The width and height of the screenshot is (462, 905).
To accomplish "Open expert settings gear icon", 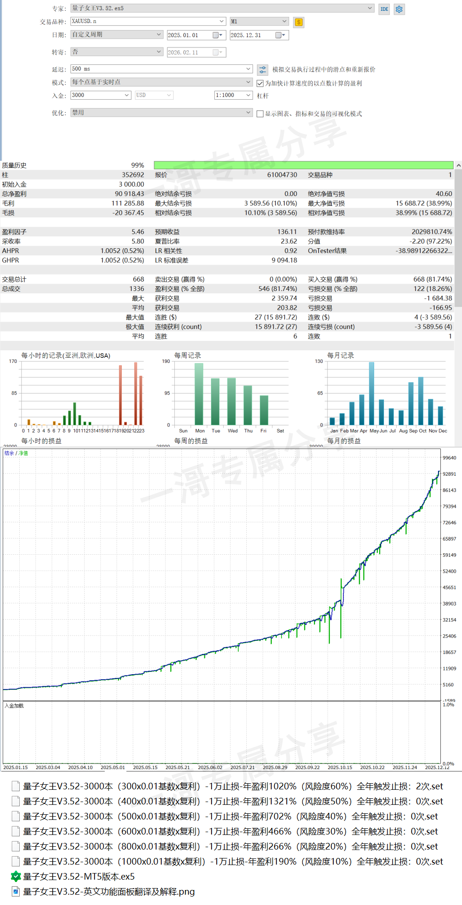I will pos(399,9).
